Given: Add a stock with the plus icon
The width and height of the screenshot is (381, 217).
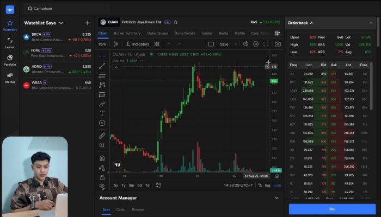Looking at the screenshot, I should 88,23.
